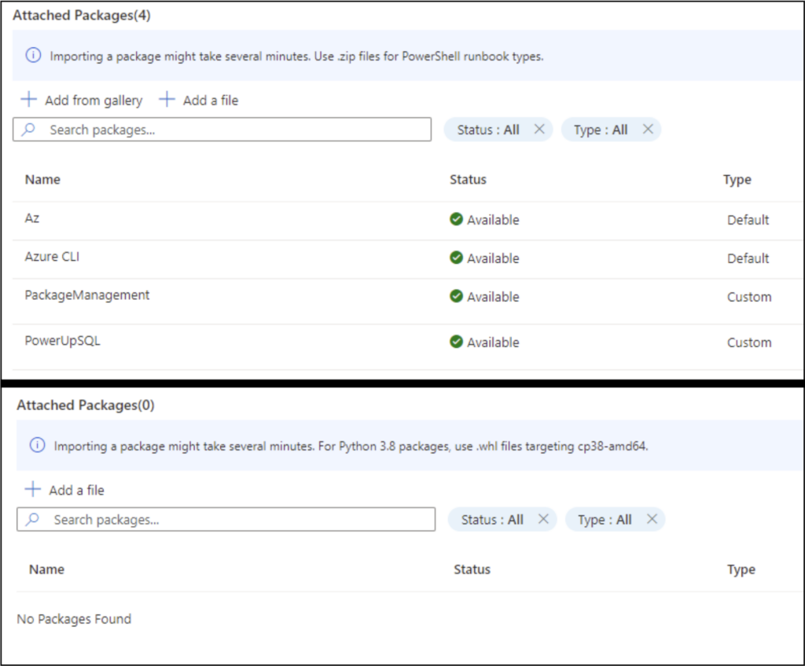The height and width of the screenshot is (666, 805).
Task: Remove the Status : All filter in the lower panel
Action: coord(543,518)
